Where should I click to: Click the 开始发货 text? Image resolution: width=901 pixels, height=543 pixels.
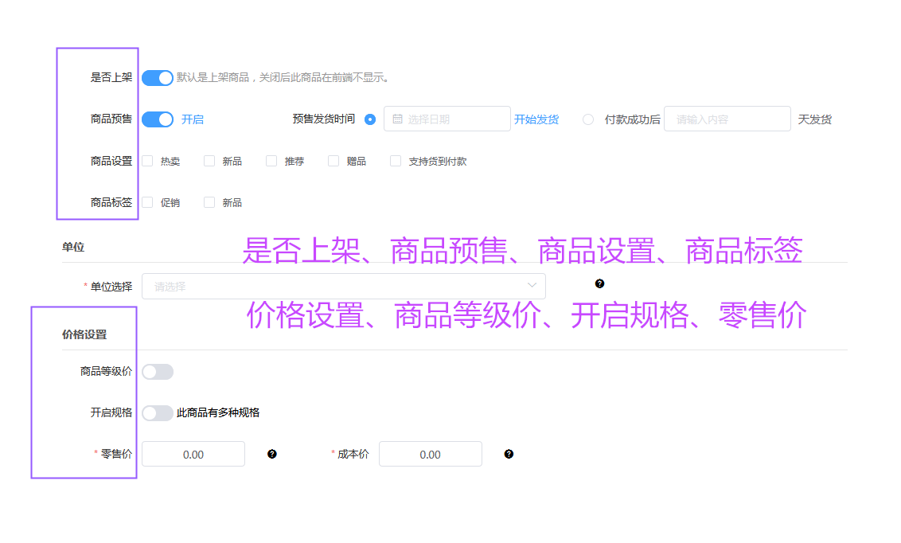pyautogui.click(x=536, y=119)
